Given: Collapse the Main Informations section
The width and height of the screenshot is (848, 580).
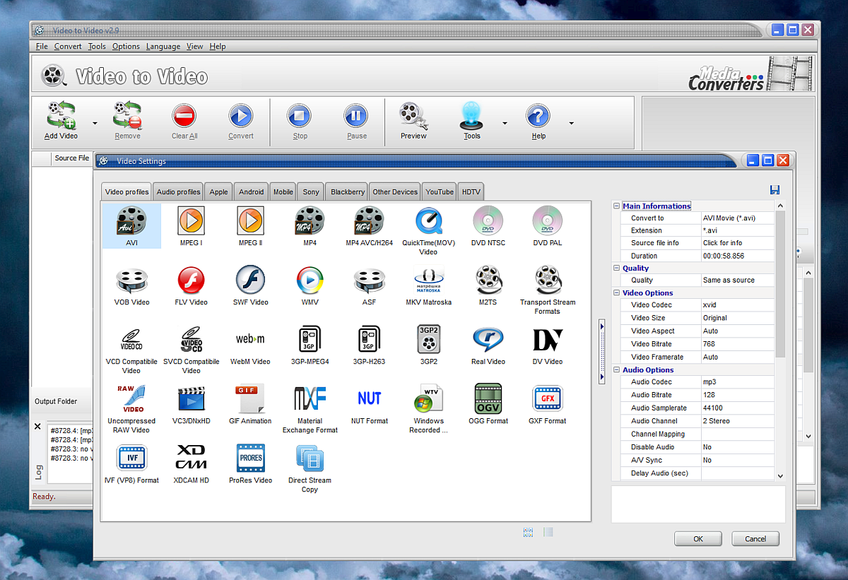Looking at the screenshot, I should 616,206.
